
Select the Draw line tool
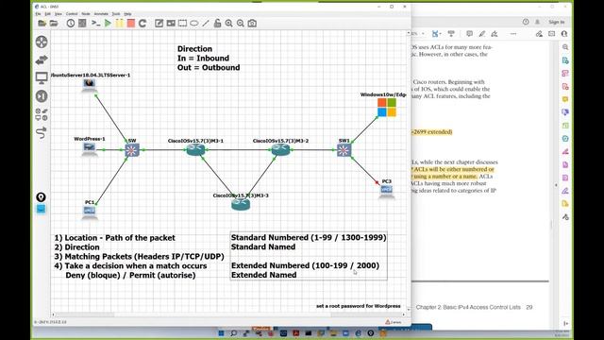click(206, 24)
